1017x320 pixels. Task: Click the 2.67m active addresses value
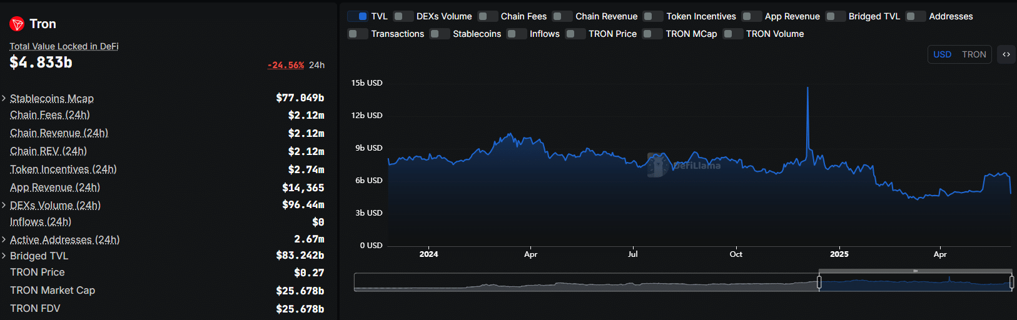click(x=309, y=239)
